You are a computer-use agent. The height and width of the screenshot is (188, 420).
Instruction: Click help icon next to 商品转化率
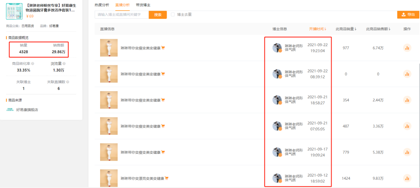coord(32,64)
